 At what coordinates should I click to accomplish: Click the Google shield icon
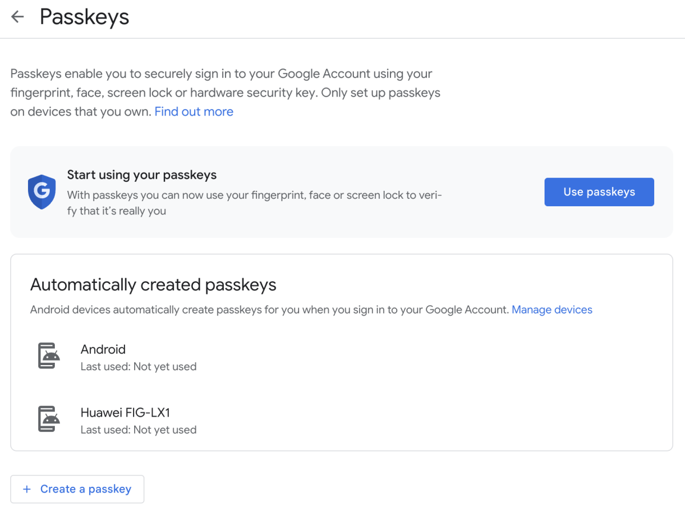click(42, 191)
